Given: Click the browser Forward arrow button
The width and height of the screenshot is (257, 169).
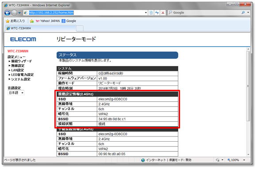Looking at the screenshot, I should tap(15, 13).
